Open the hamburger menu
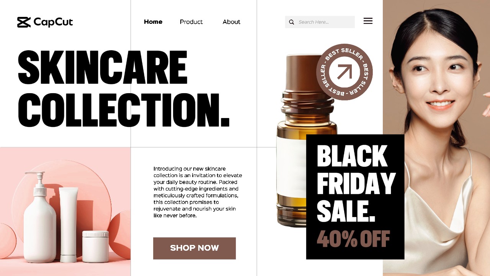Image resolution: width=490 pixels, height=276 pixels. [x=368, y=21]
